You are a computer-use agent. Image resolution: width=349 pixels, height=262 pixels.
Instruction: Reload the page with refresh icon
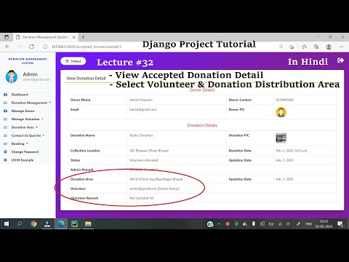[x=31, y=47]
